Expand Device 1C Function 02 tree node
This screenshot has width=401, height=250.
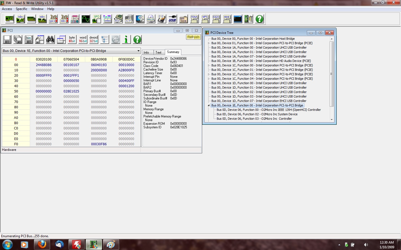[209, 74]
